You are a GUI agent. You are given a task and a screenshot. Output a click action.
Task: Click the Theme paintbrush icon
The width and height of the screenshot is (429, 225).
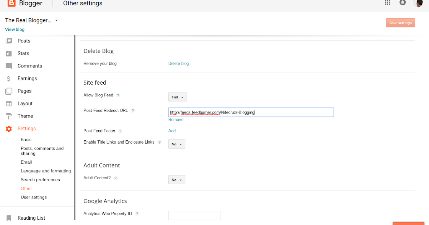click(9, 116)
